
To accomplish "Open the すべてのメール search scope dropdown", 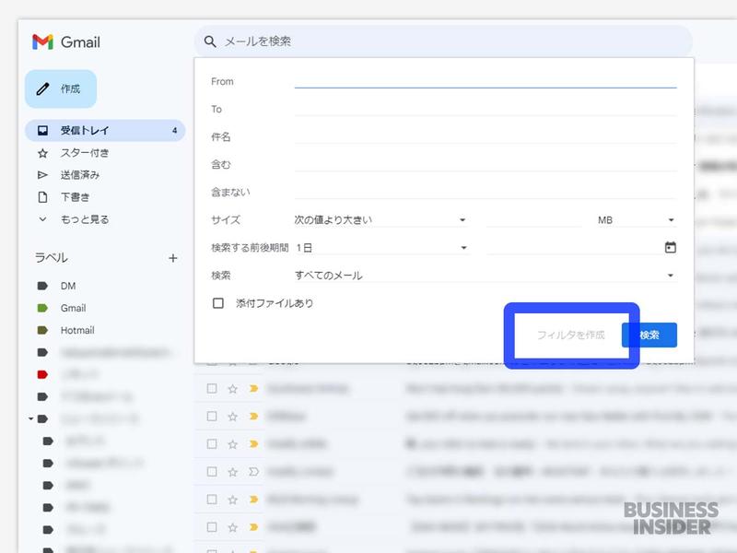I will 485,275.
